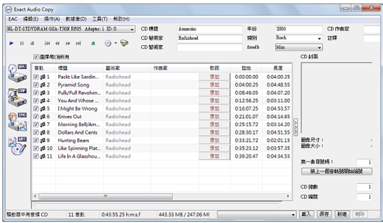The height and width of the screenshot is (223, 383).
Task: Toggle the select/deselect all checkbox
Action: (36, 56)
